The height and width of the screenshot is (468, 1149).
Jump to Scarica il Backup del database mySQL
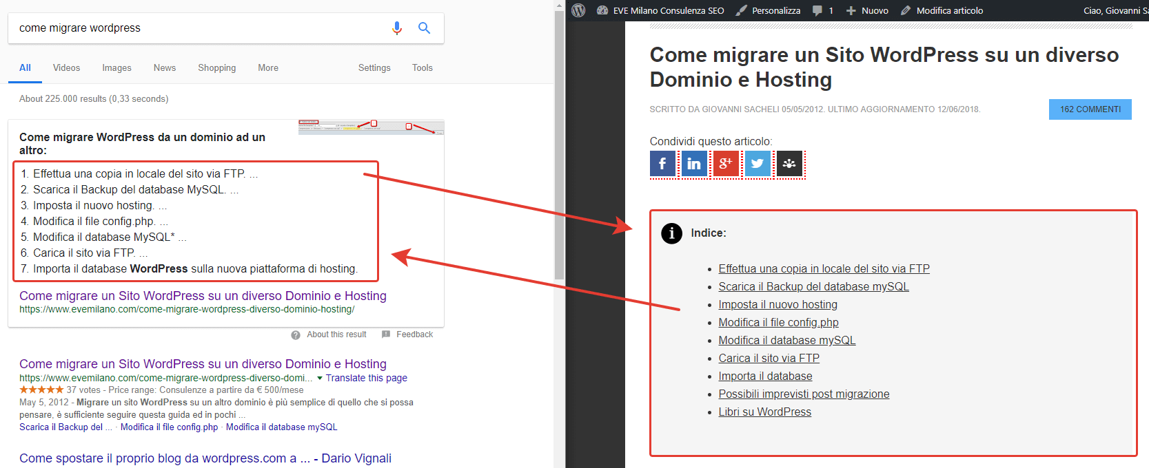(x=814, y=287)
